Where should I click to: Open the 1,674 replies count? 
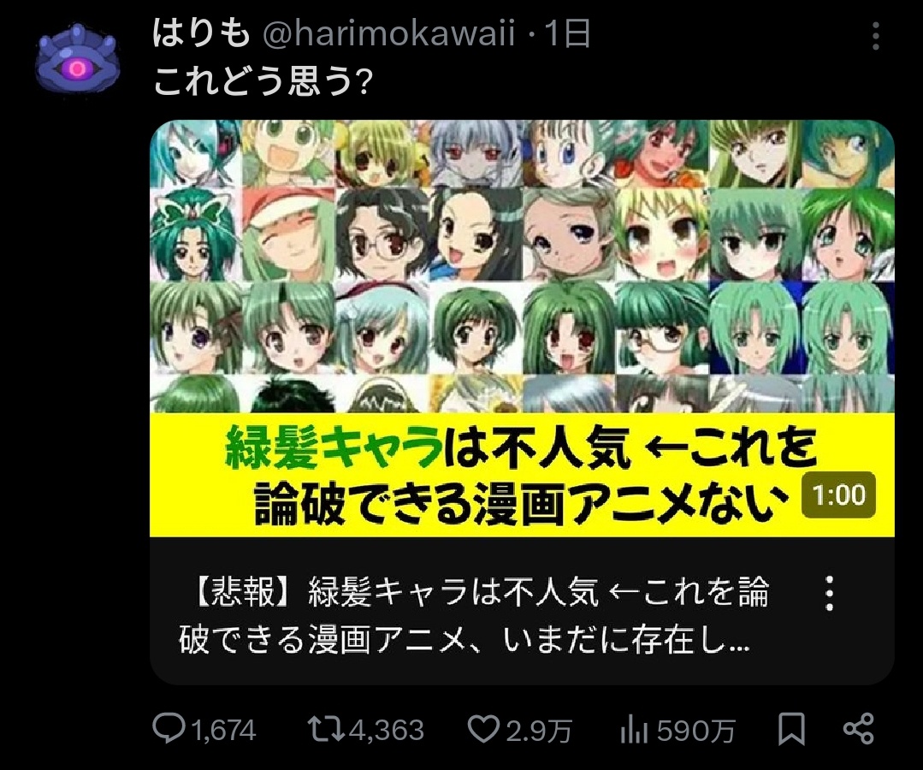pos(223,731)
